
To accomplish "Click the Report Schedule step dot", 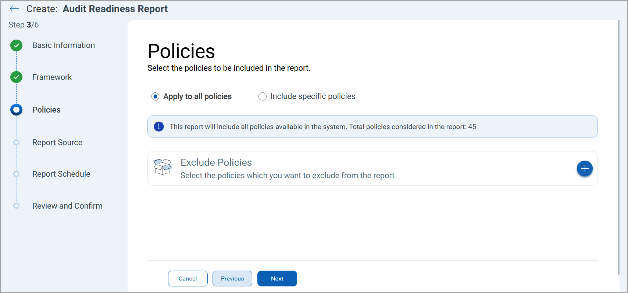I will 16,174.
